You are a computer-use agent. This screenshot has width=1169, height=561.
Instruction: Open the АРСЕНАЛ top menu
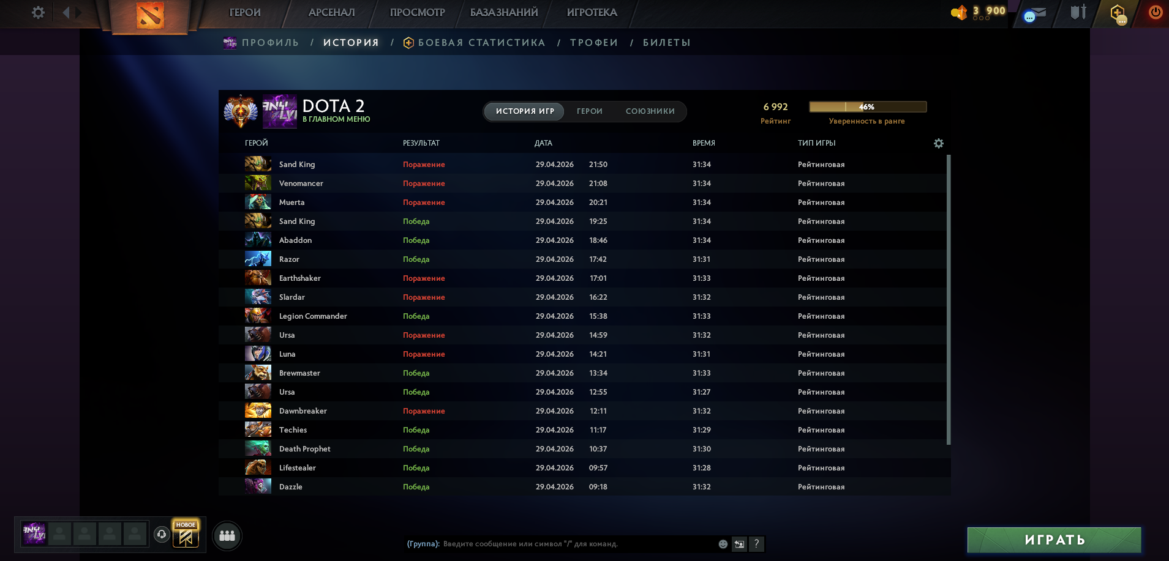click(331, 12)
